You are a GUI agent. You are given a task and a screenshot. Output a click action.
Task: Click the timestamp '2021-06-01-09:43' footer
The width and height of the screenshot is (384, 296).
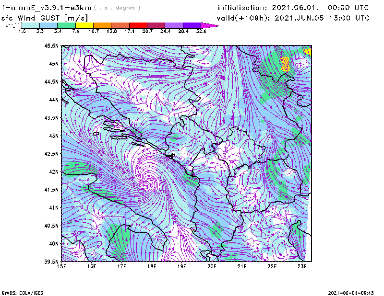(351, 293)
